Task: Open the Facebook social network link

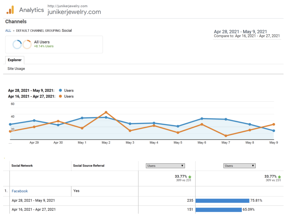Action: pos(20,191)
